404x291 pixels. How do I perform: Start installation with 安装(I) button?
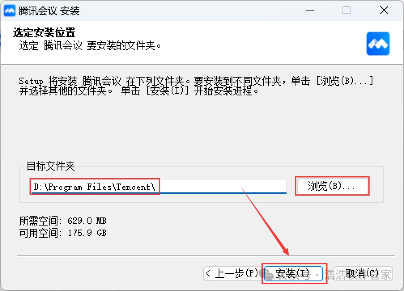pos(293,274)
